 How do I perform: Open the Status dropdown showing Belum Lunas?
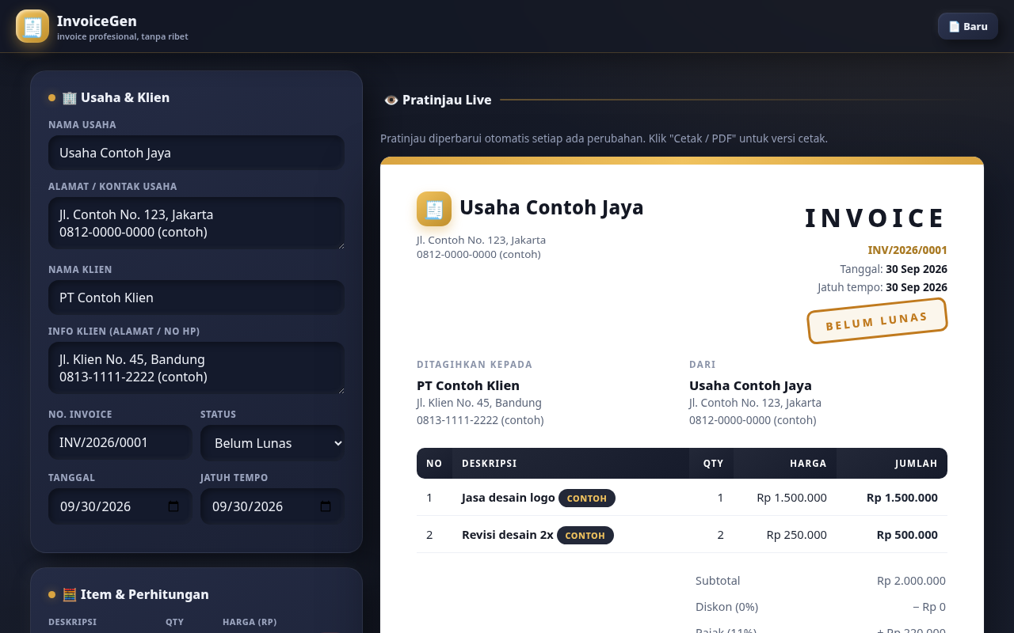click(x=273, y=443)
